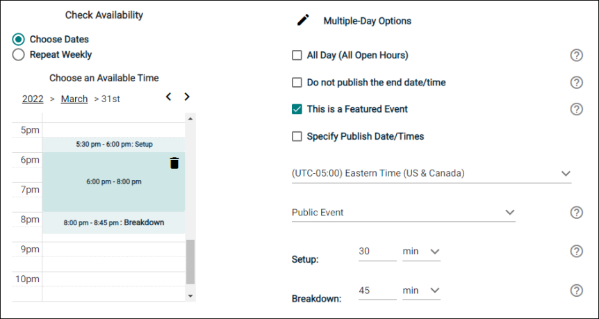This screenshot has width=599, height=319.
Task: Click the 2022 year link
Action: pyautogui.click(x=33, y=99)
